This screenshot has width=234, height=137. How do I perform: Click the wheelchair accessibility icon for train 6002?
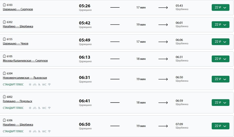point(39,108)
